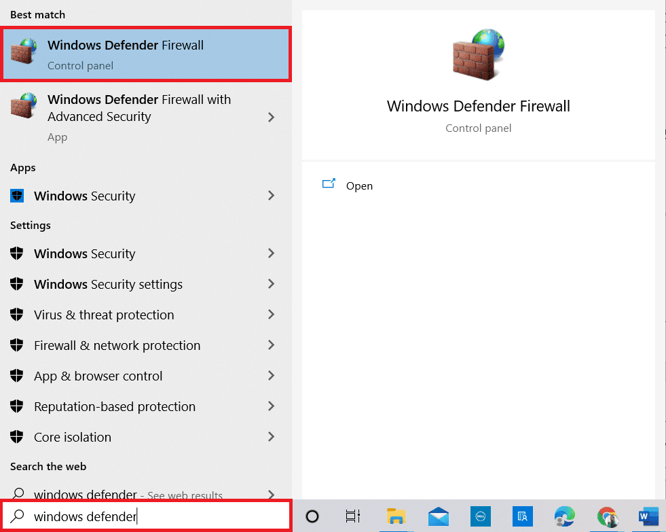This screenshot has width=666, height=532.
Task: Open the Mail app from the taskbar
Action: click(438, 517)
